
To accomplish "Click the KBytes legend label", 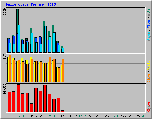I will (x=148, y=107).
